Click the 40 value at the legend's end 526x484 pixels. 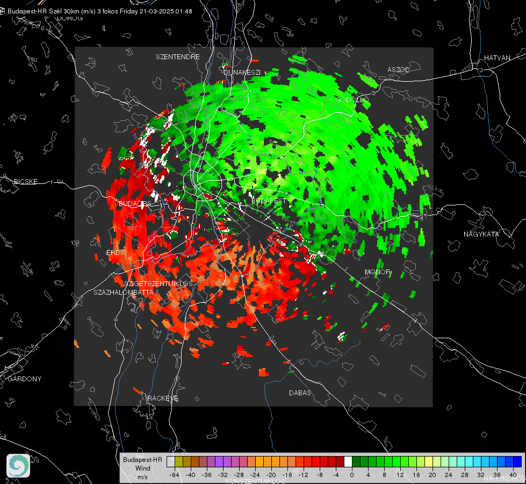pyautogui.click(x=513, y=475)
